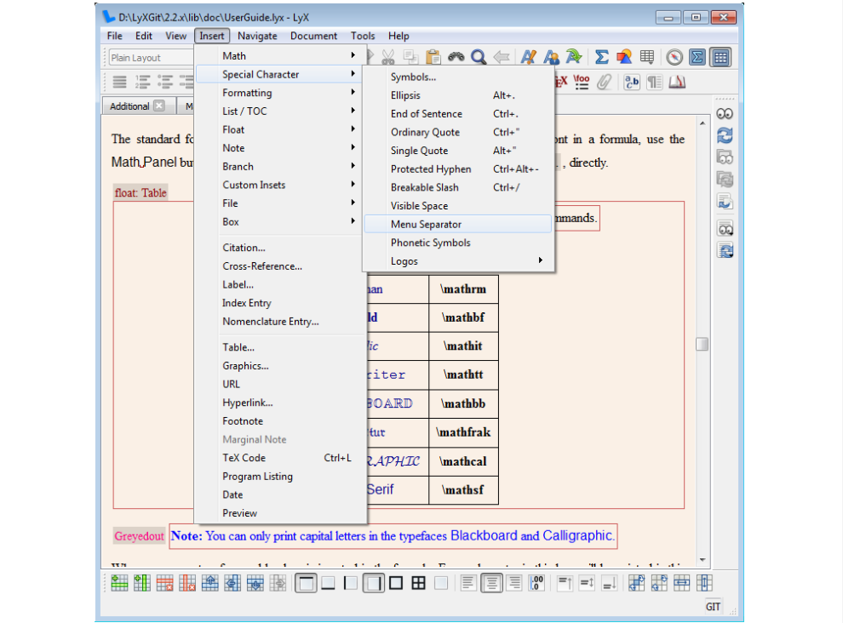Viewport: 843px width, 623px height.
Task: Click the compass outline icon in toolbar
Action: coord(674,57)
